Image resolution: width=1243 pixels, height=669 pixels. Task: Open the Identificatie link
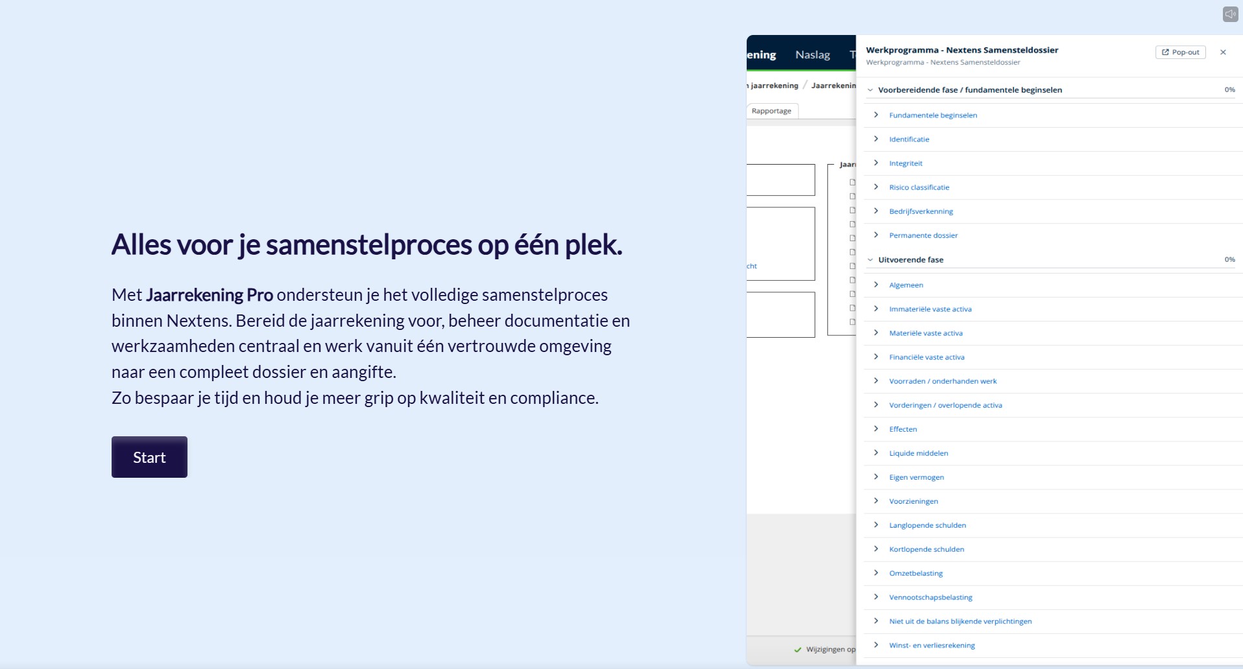(x=909, y=139)
